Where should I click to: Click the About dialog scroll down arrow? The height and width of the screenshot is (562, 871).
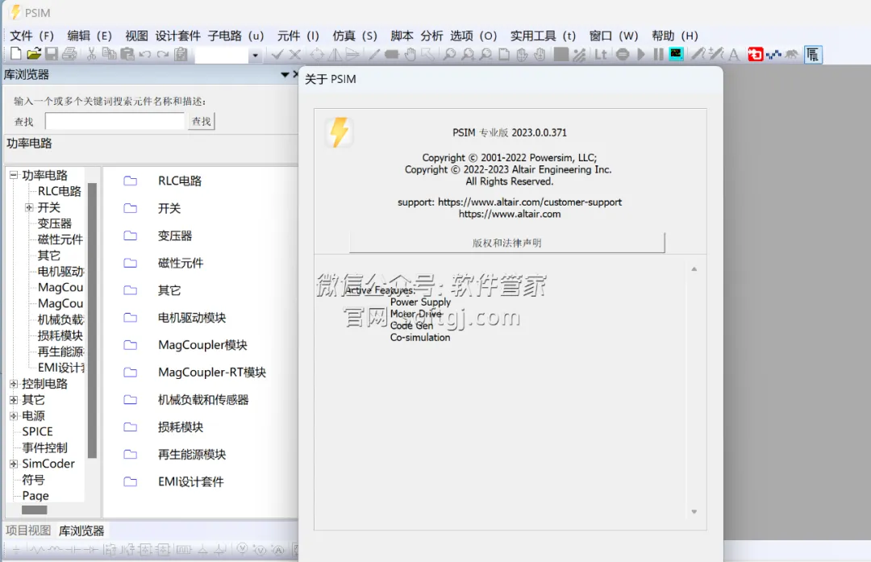click(694, 511)
